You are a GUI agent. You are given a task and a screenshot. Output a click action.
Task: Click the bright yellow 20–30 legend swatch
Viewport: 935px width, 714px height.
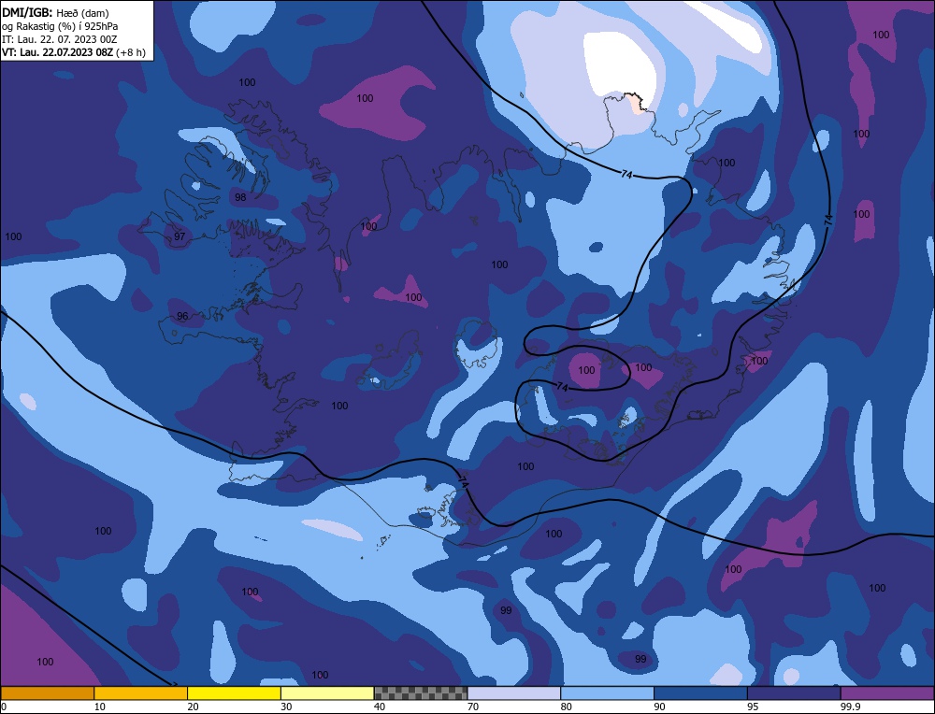click(x=234, y=693)
